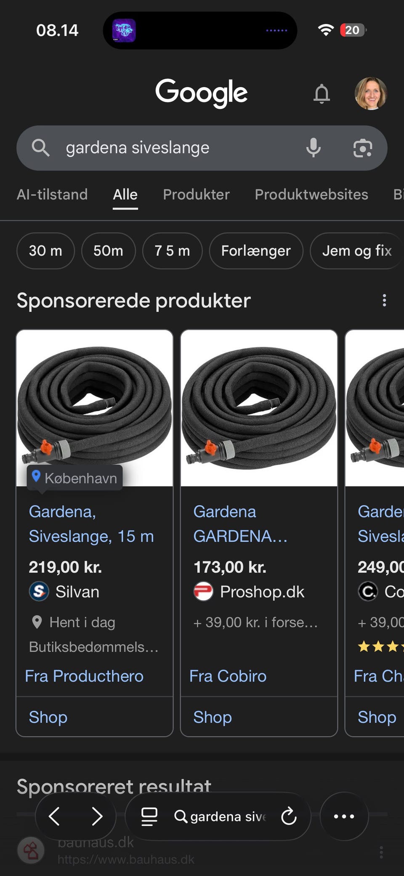This screenshot has width=404, height=876.
Task: Open the Google account profile picture
Action: click(x=371, y=93)
